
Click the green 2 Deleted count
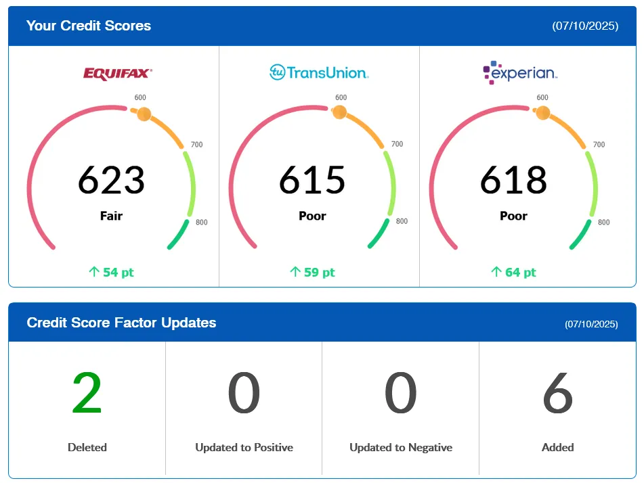click(87, 393)
